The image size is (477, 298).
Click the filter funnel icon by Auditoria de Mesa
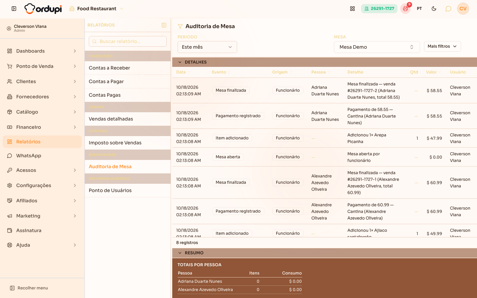(180, 26)
